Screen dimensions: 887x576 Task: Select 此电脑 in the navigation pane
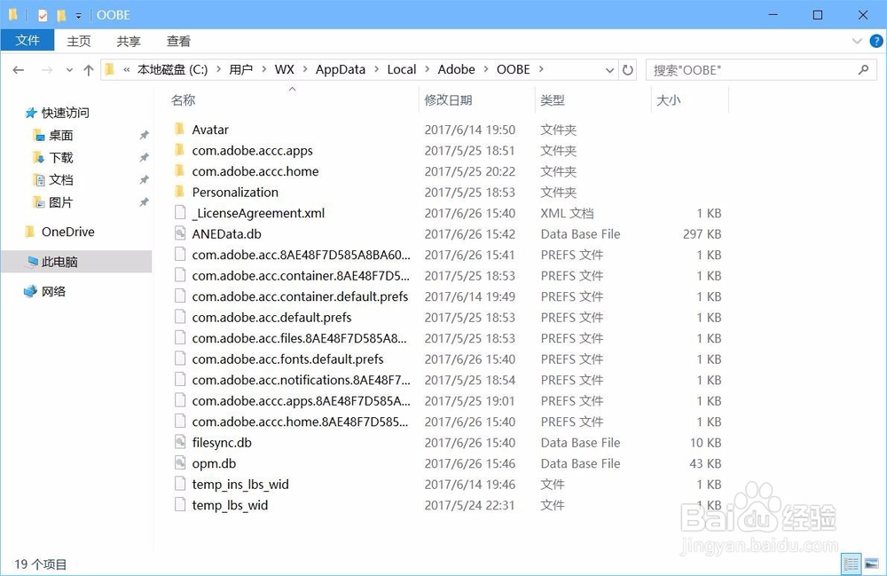coord(59,262)
